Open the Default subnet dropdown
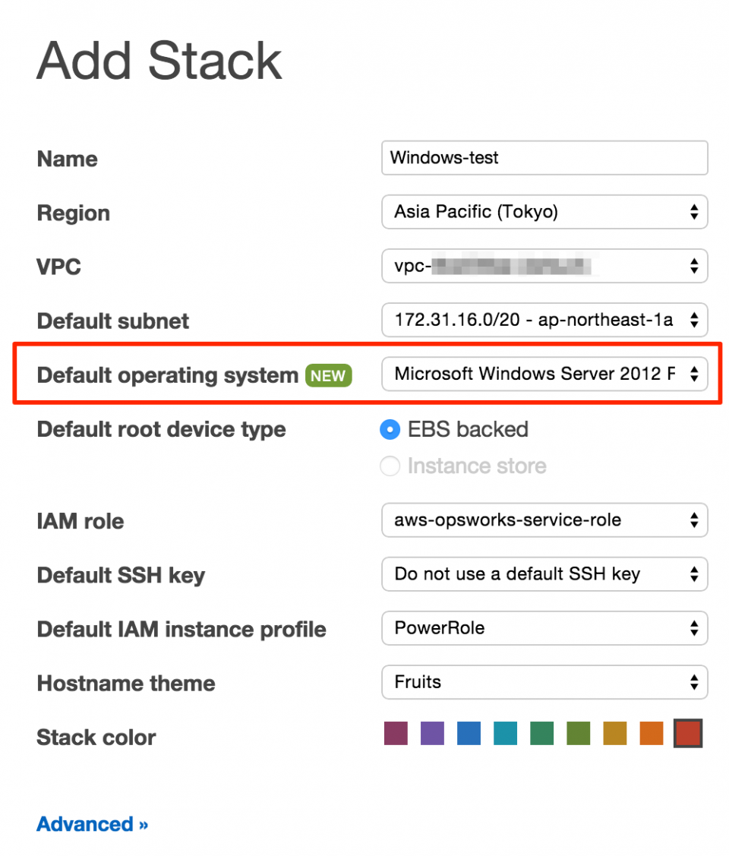This screenshot has height=856, width=729. pos(544,320)
